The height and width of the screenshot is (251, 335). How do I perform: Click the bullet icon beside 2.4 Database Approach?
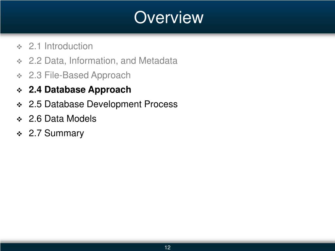point(19,90)
